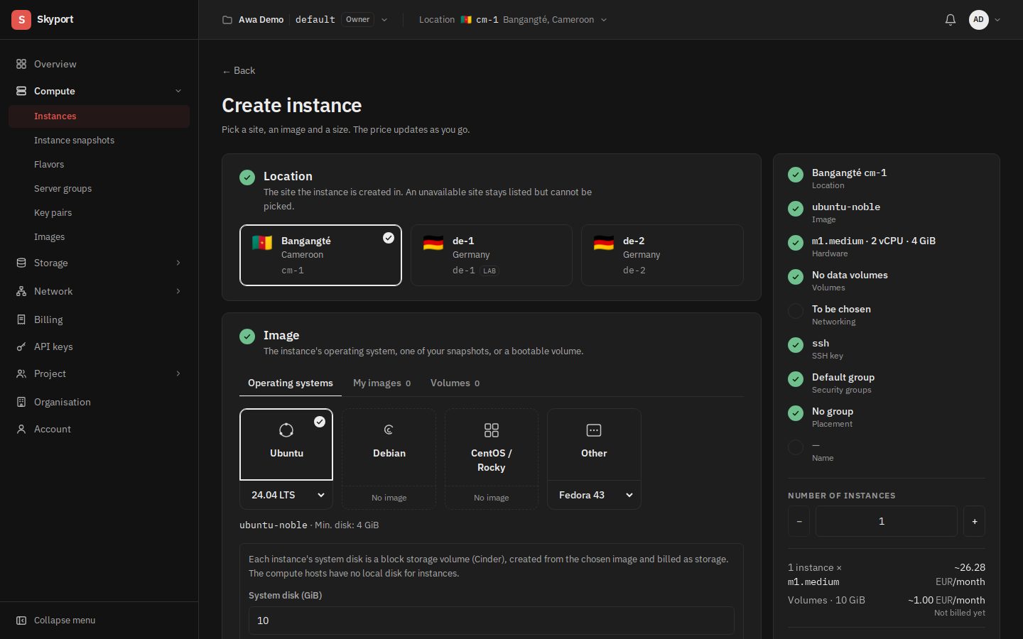The width and height of the screenshot is (1023, 639).
Task: Click the API keys key icon
Action: (21, 346)
